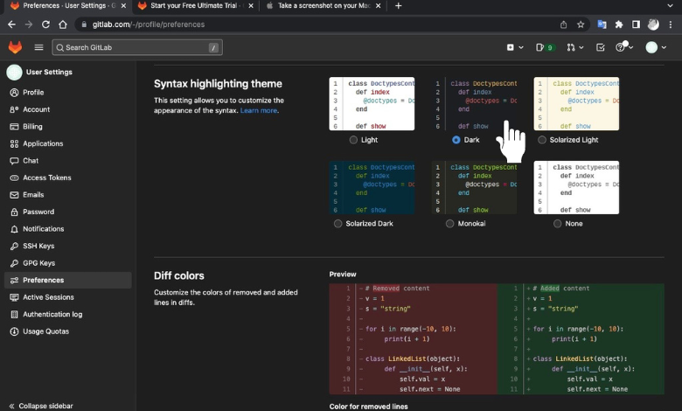Open the hamburger main menu
This screenshot has height=411, width=682.
[38, 47]
